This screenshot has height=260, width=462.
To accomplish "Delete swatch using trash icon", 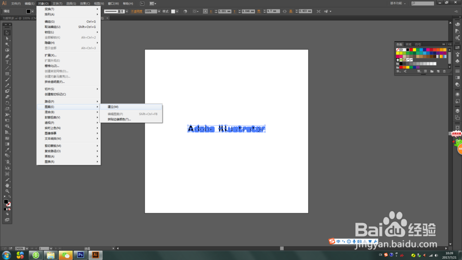I will coord(444,71).
